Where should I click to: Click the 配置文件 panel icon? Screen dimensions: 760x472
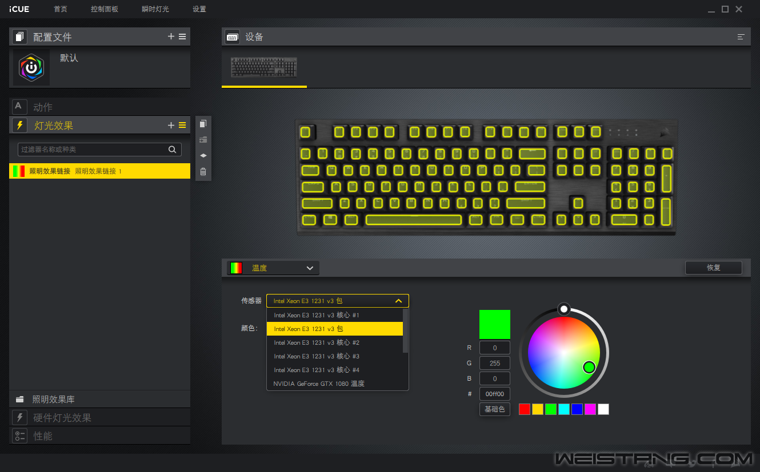(x=19, y=37)
